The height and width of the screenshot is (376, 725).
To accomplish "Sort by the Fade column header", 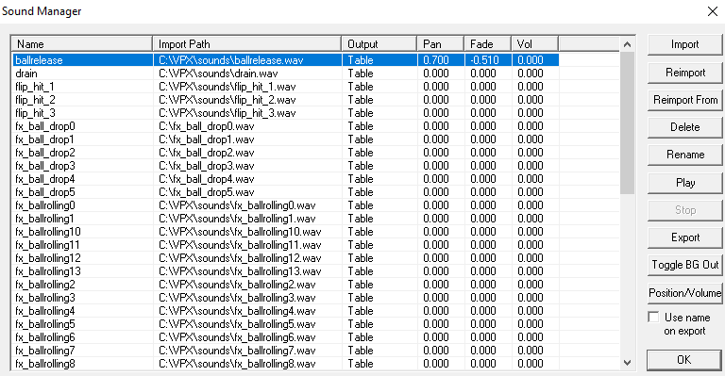I will [x=488, y=44].
